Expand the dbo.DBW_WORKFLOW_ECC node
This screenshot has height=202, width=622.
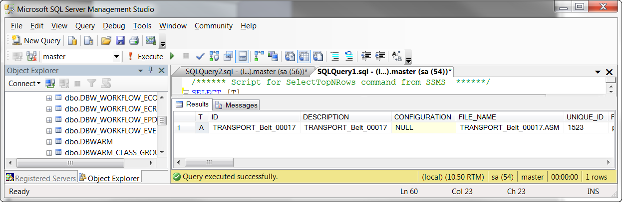pyautogui.click(x=49, y=98)
